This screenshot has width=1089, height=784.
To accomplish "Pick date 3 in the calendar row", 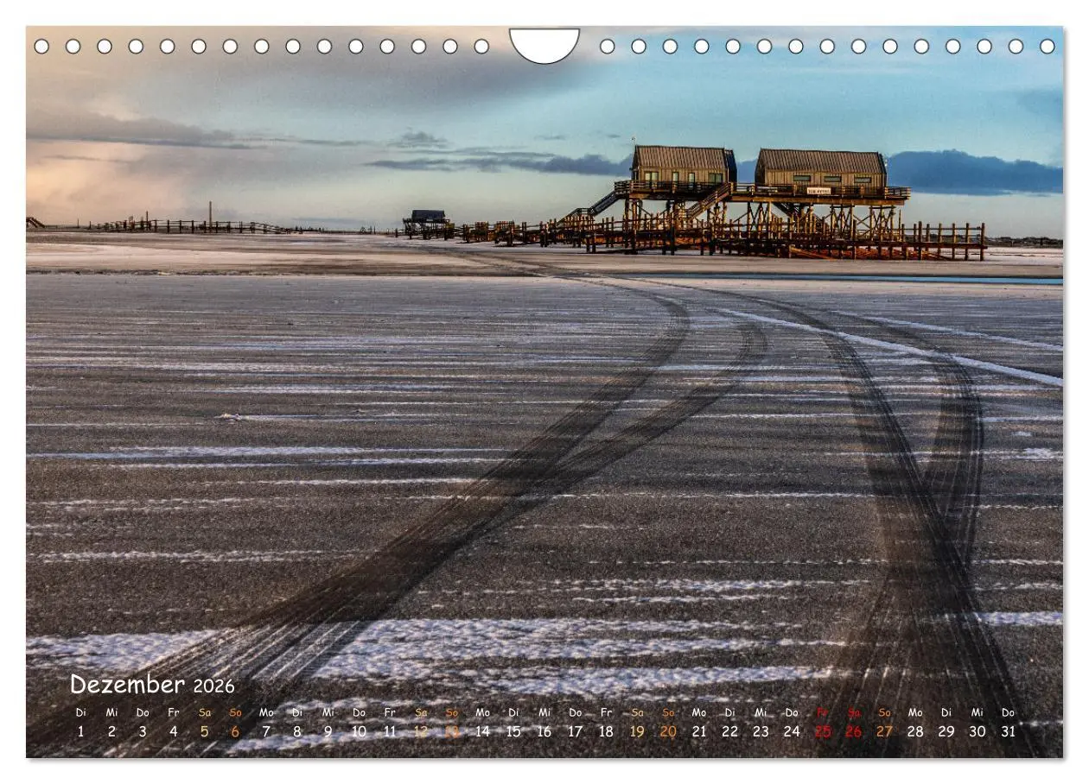I will point(143,731).
